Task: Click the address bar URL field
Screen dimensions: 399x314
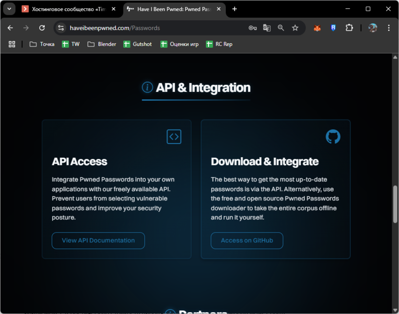Action: [x=153, y=28]
